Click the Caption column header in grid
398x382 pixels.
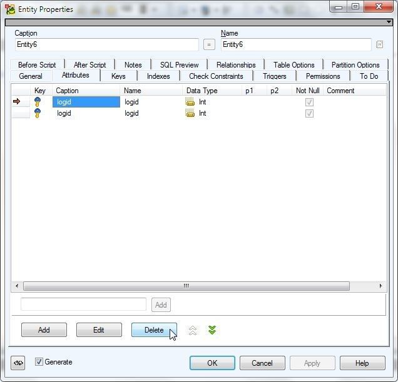coord(86,91)
